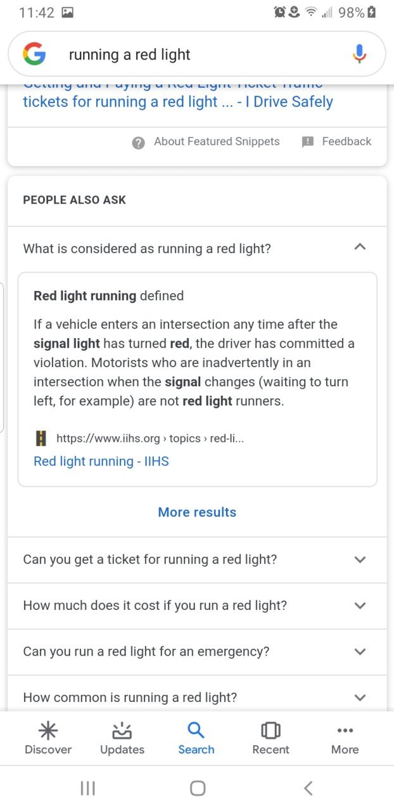
Task: Expand 'How much does it cost' question
Action: pos(197,606)
